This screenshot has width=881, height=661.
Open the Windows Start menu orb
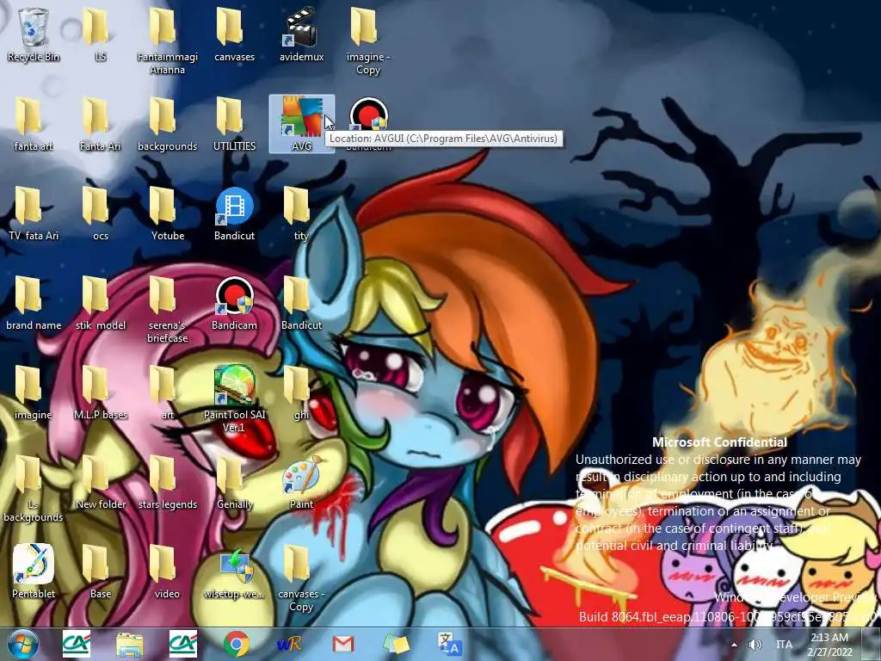click(x=23, y=644)
